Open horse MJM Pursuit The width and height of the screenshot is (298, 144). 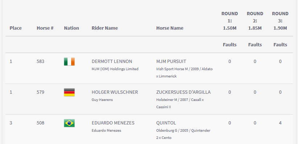click(x=171, y=62)
